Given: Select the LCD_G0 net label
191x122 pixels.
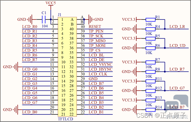Looking at the screenshot, I should (30, 69).
